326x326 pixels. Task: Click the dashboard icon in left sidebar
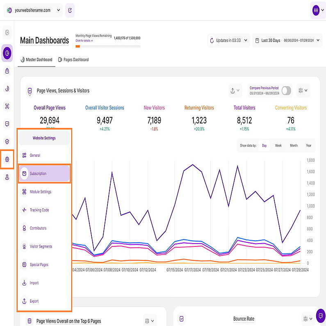pyautogui.click(x=7, y=53)
